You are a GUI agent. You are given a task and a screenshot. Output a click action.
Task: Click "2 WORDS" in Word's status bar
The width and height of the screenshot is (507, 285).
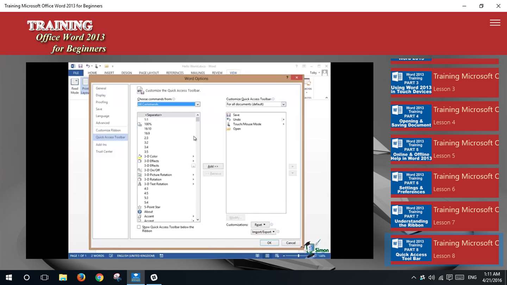point(97,256)
